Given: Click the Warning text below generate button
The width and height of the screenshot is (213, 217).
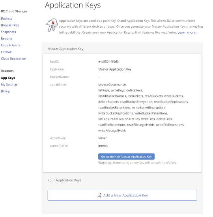Looking at the screenshot, I should 138,163.
